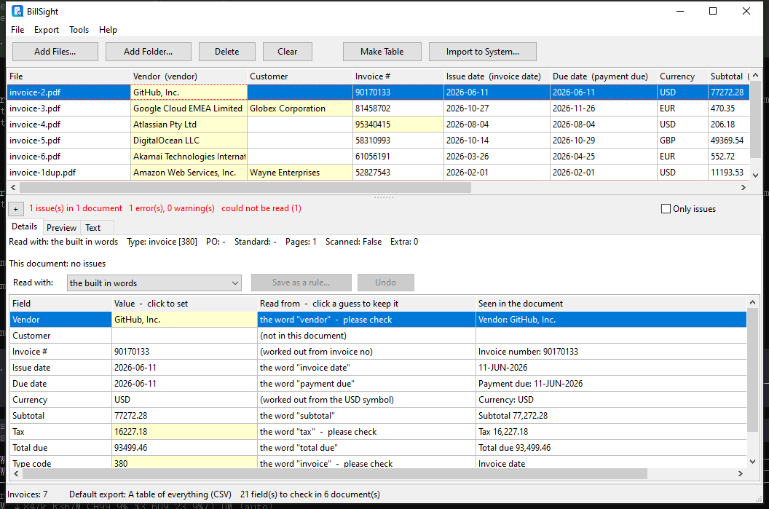The image size is (769, 509).
Task: Click the fields table scroll down arrow
Action: click(753, 461)
